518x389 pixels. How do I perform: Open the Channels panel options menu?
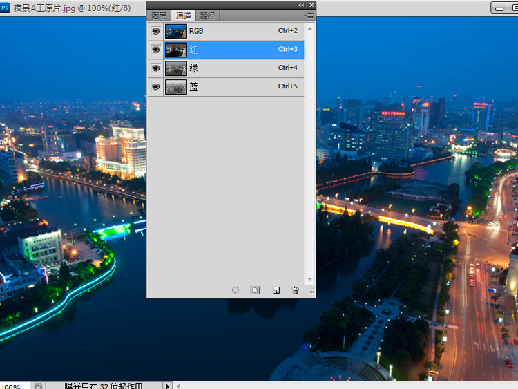(x=308, y=15)
